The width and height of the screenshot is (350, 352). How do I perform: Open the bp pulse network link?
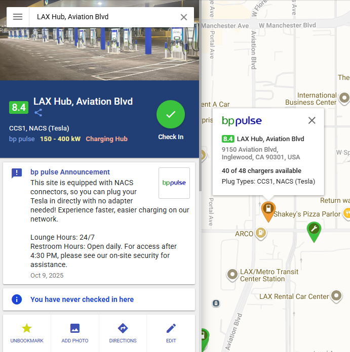coord(22,139)
